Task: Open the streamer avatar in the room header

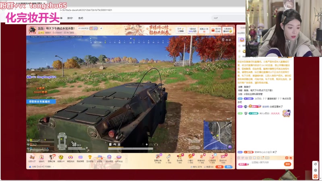Action: tap(32, 30)
